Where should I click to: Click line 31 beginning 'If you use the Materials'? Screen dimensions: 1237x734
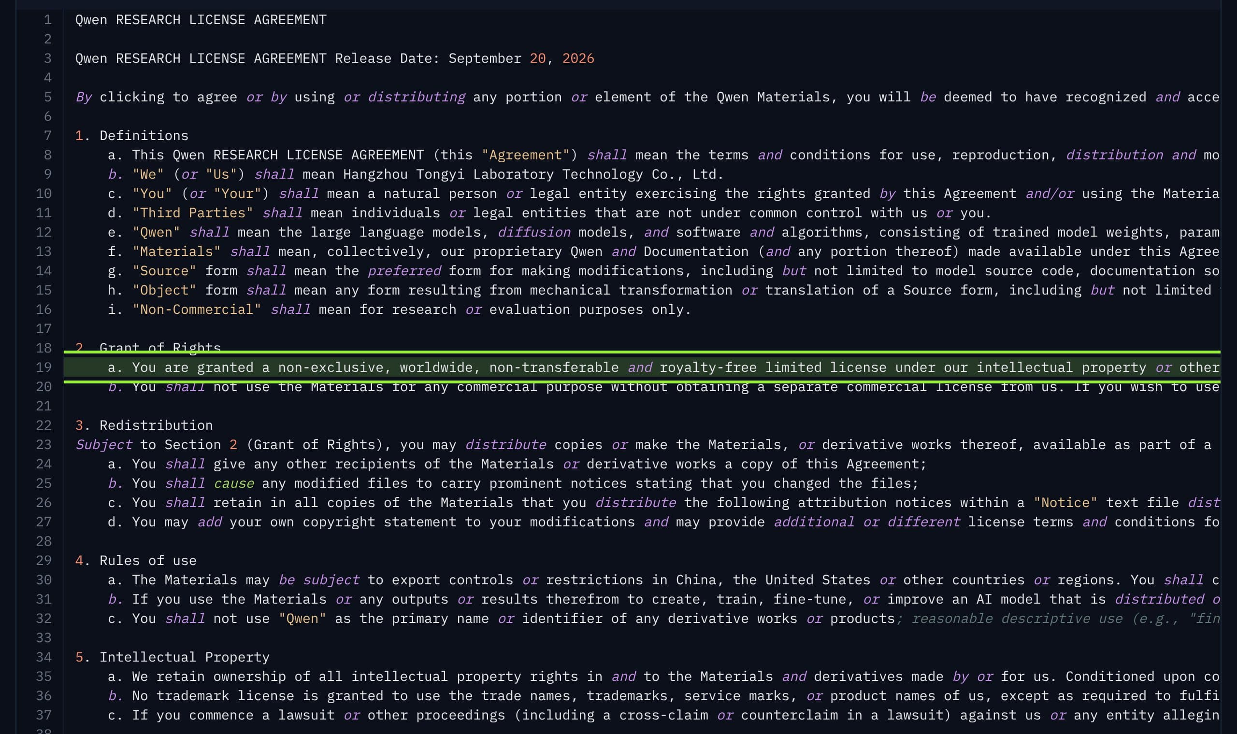click(663, 599)
